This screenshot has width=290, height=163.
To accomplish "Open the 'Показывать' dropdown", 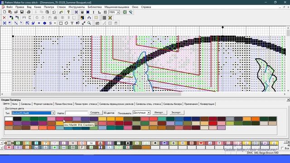I will (x=149, y=113).
